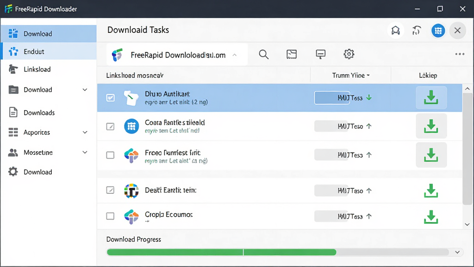The image size is (474, 267).
Task: Expand the Download Progress chevron
Action: click(457, 252)
